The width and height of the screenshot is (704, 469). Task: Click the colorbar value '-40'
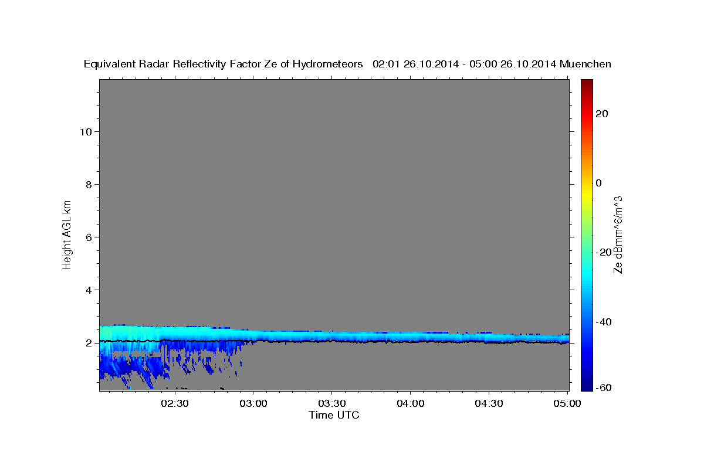pyautogui.click(x=603, y=322)
